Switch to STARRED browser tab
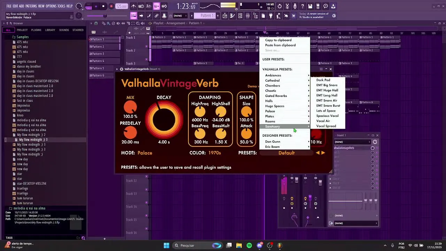 pyautogui.click(x=78, y=30)
